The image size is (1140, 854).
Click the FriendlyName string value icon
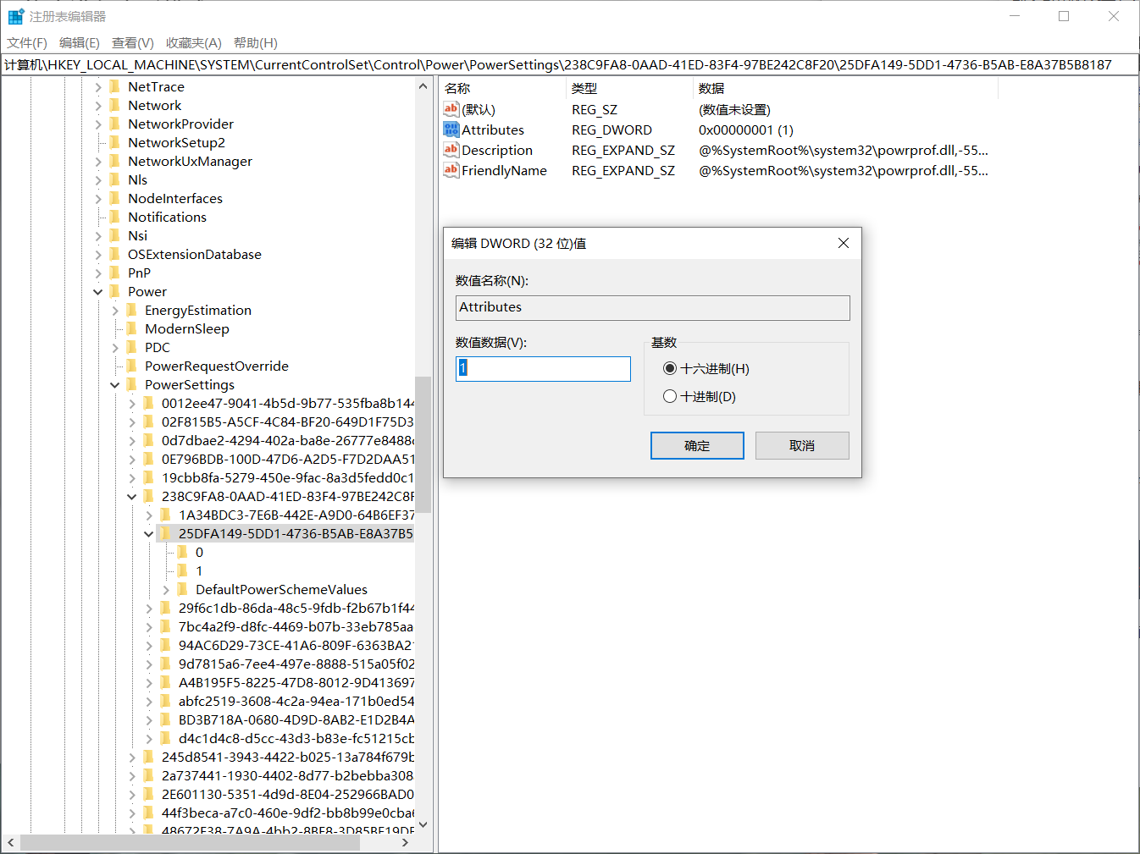451,170
